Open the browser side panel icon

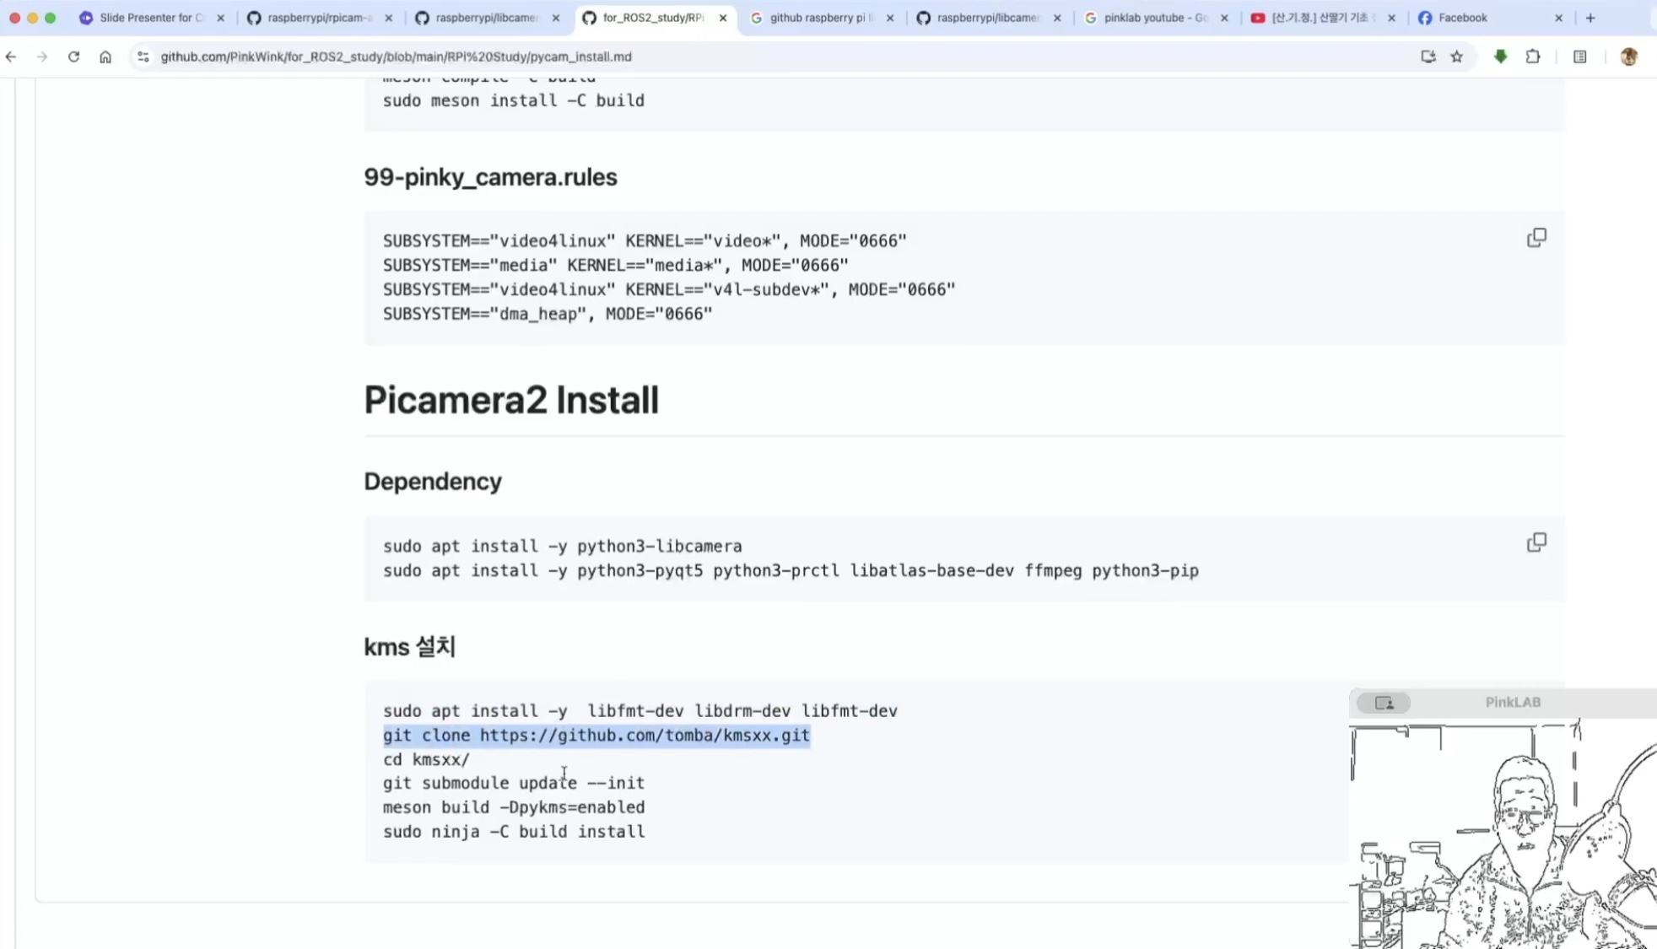click(1580, 57)
